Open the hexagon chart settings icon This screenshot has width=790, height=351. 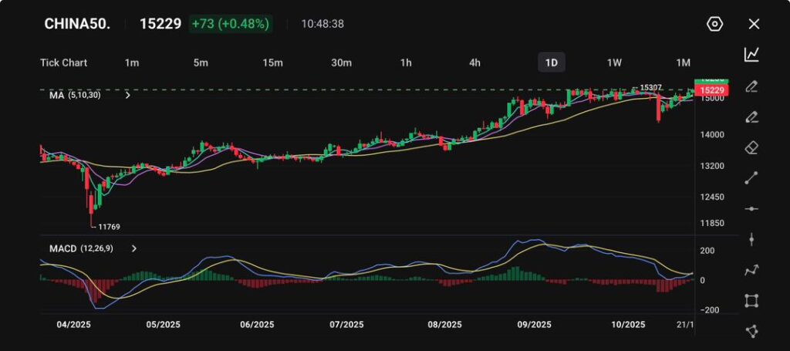tap(714, 24)
